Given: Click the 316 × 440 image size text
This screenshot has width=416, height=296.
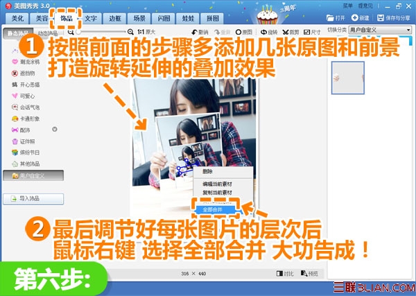Looking at the screenshot, I should [193, 273].
